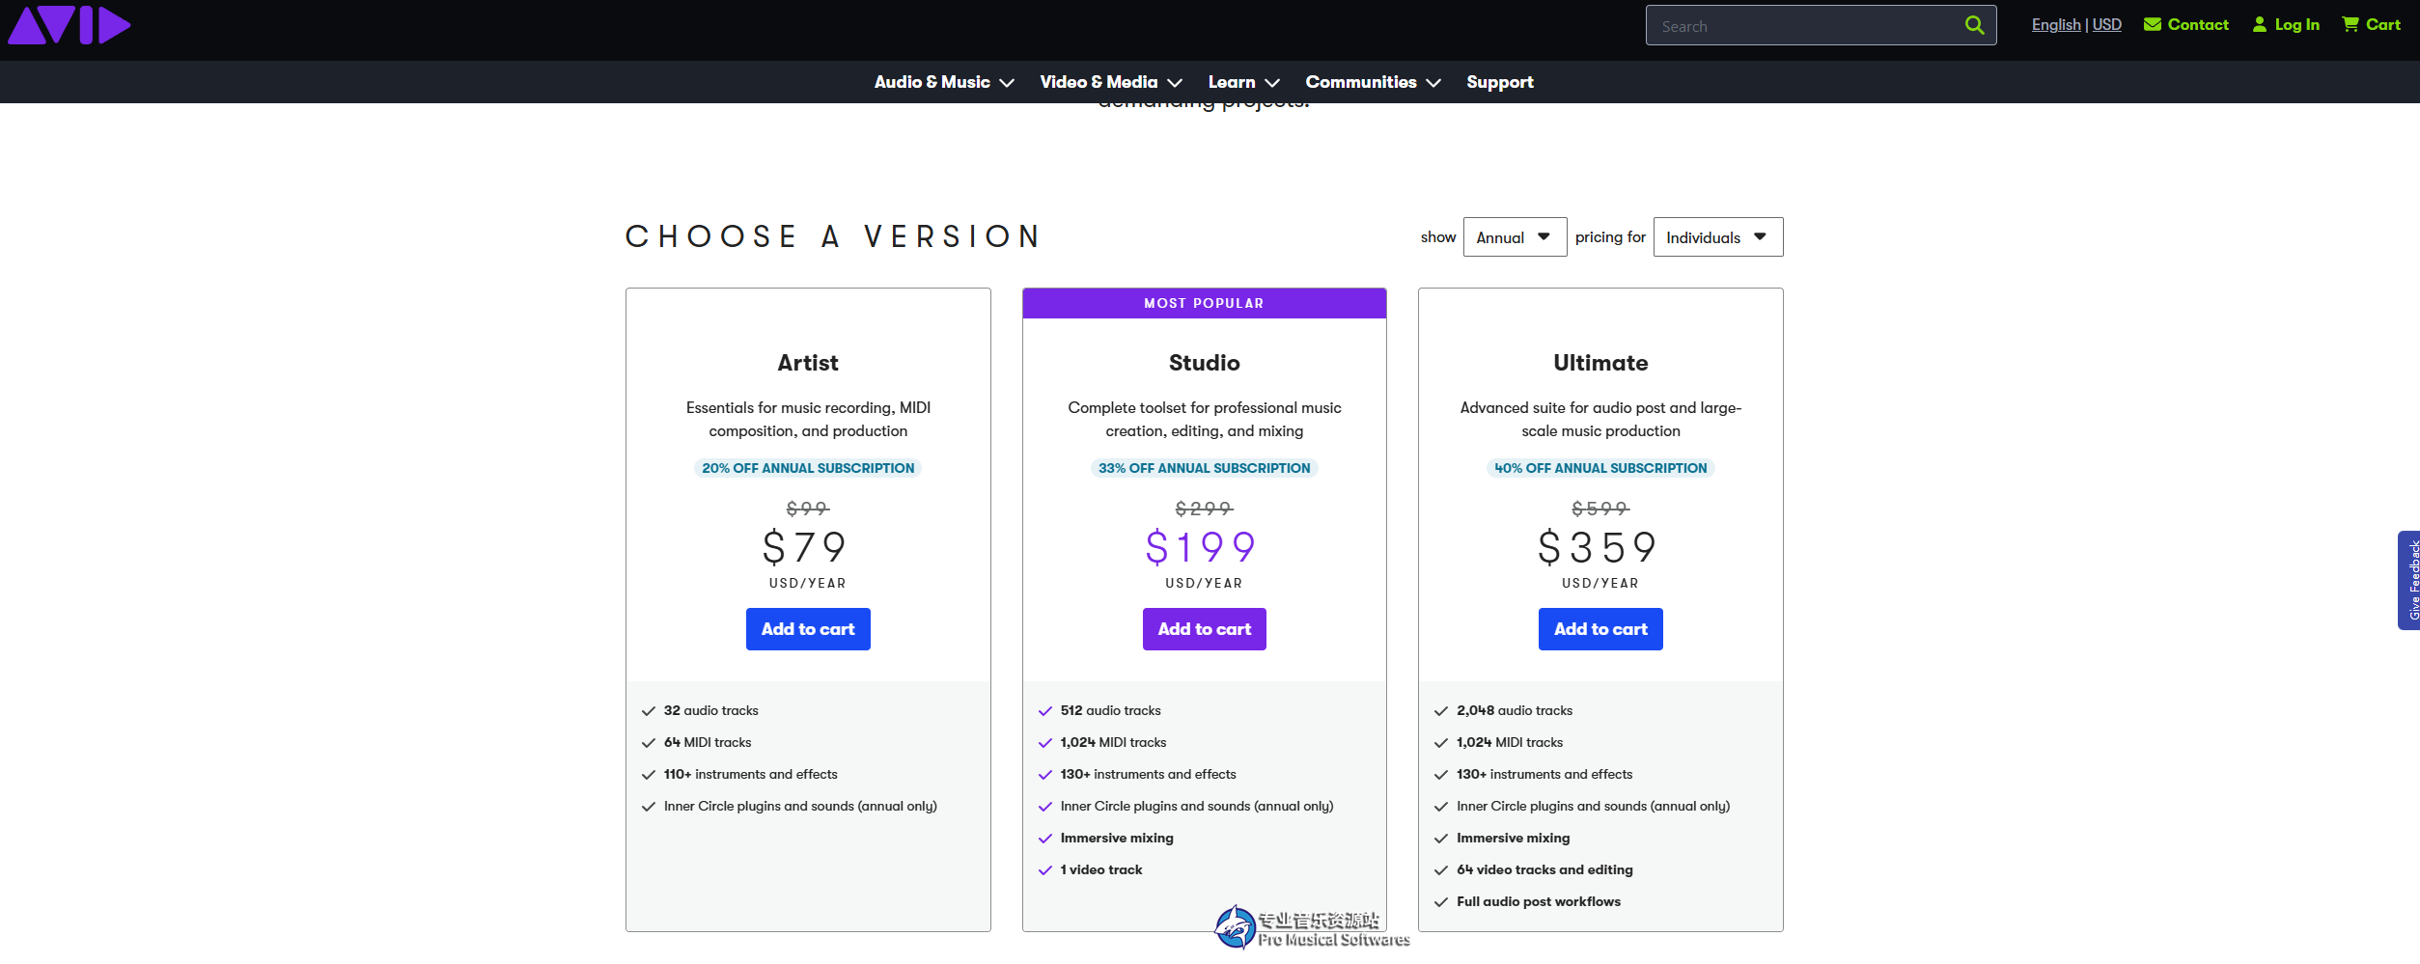Expand the Learn navigation menu

1243,82
